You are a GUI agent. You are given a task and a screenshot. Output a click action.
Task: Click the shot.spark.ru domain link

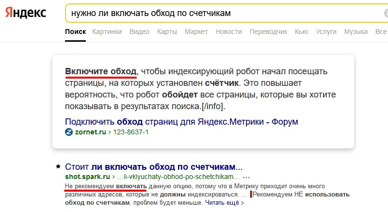click(x=87, y=177)
